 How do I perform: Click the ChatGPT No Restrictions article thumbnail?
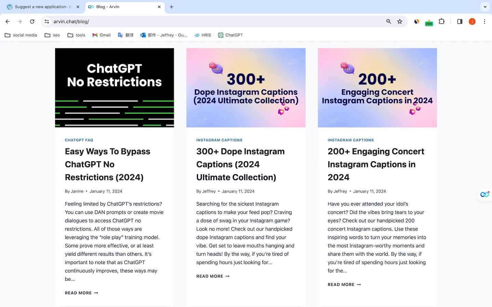114,88
